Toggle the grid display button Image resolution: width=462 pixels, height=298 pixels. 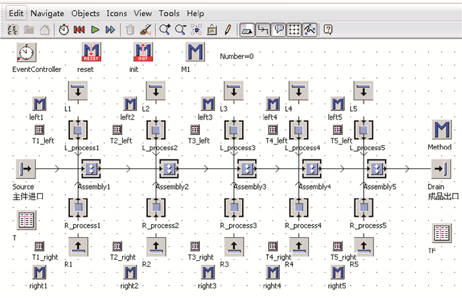click(x=295, y=30)
